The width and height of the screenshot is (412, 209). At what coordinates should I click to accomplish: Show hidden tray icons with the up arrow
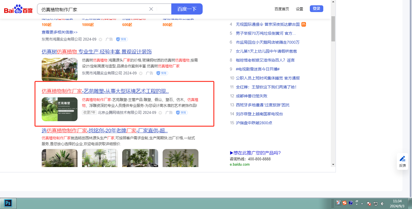tap(362, 204)
